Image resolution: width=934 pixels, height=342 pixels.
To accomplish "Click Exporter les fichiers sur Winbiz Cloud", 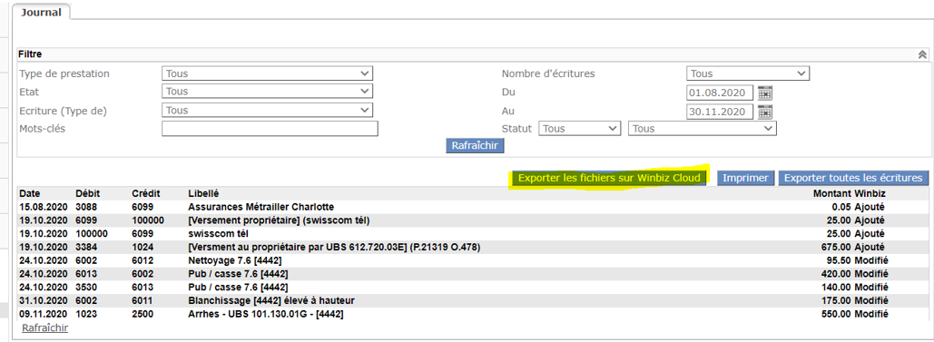I will (x=609, y=178).
